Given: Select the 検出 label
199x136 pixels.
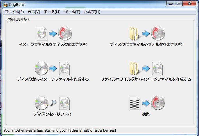Looking at the screenshot, I should (x=146, y=114).
